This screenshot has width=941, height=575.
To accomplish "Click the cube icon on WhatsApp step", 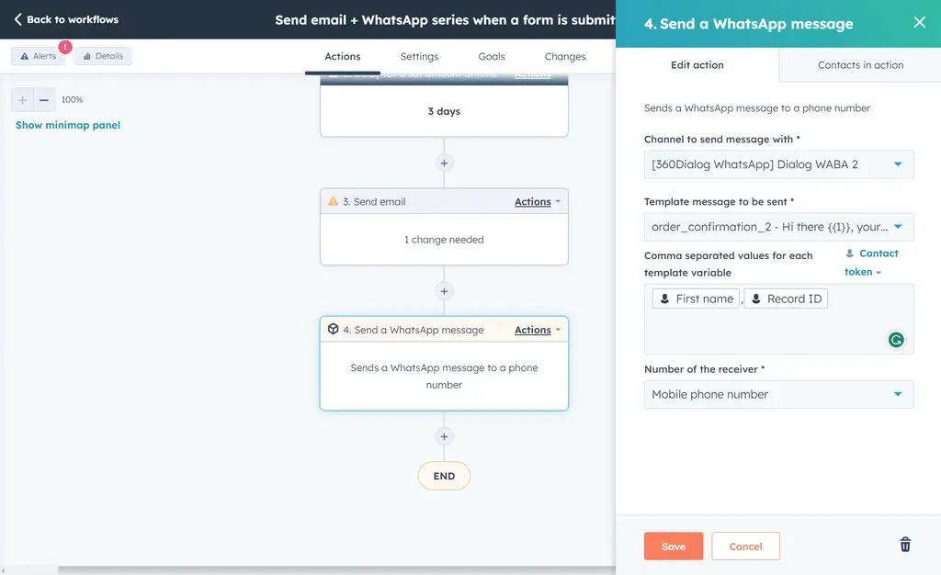I will 333,329.
